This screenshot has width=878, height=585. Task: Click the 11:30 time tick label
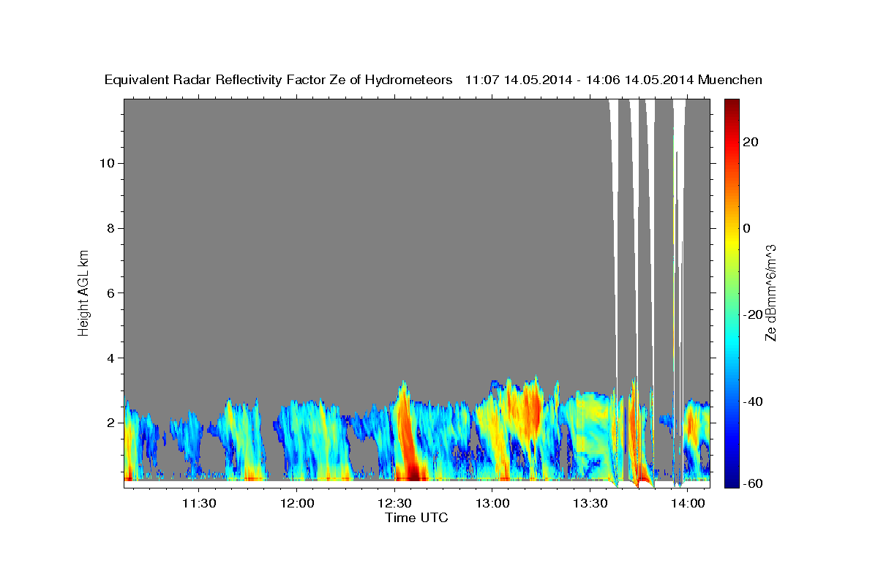(x=198, y=503)
